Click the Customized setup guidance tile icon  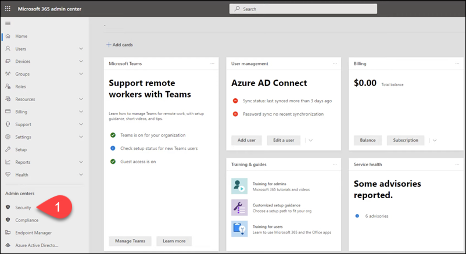(239, 208)
